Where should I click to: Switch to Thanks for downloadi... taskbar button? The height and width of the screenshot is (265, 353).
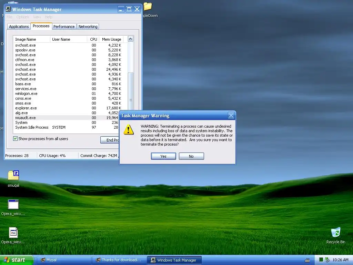tap(119, 260)
